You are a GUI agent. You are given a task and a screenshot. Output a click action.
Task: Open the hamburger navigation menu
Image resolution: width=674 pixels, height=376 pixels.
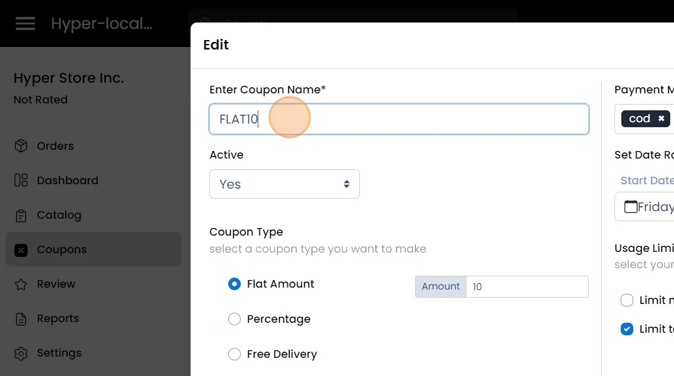(26, 24)
